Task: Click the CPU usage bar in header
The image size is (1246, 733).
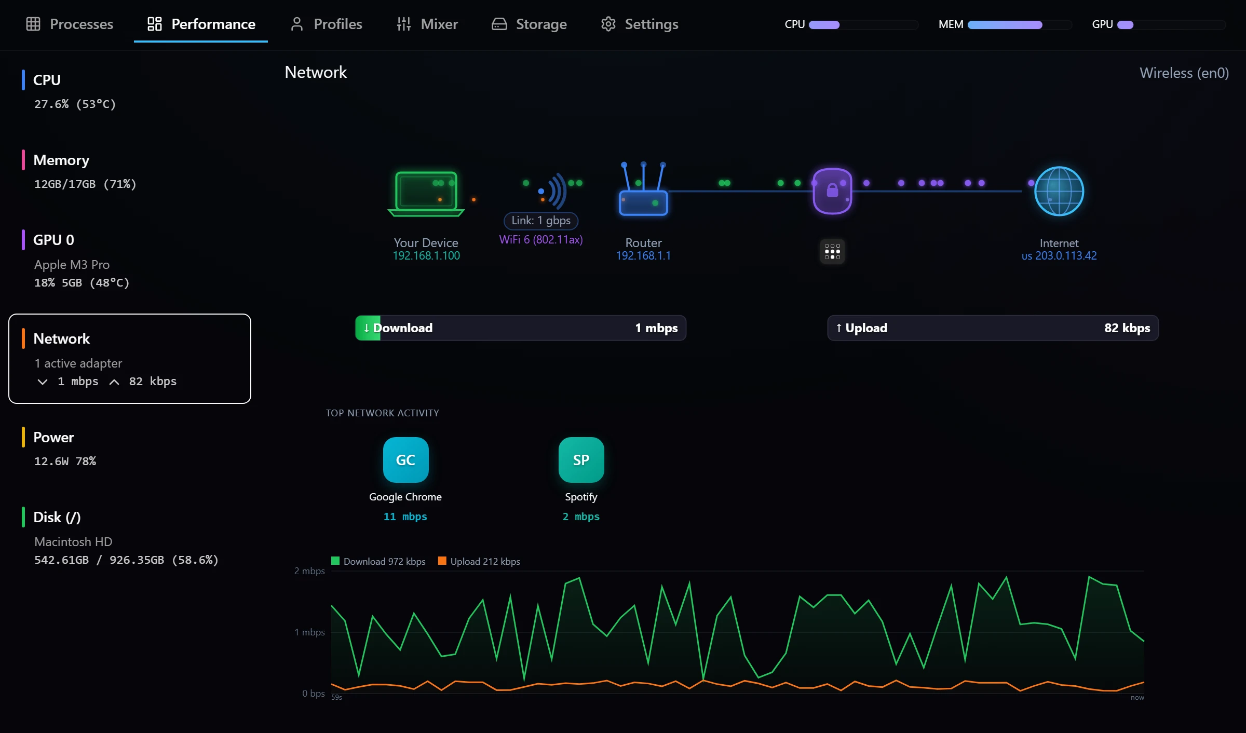Action: click(x=863, y=24)
